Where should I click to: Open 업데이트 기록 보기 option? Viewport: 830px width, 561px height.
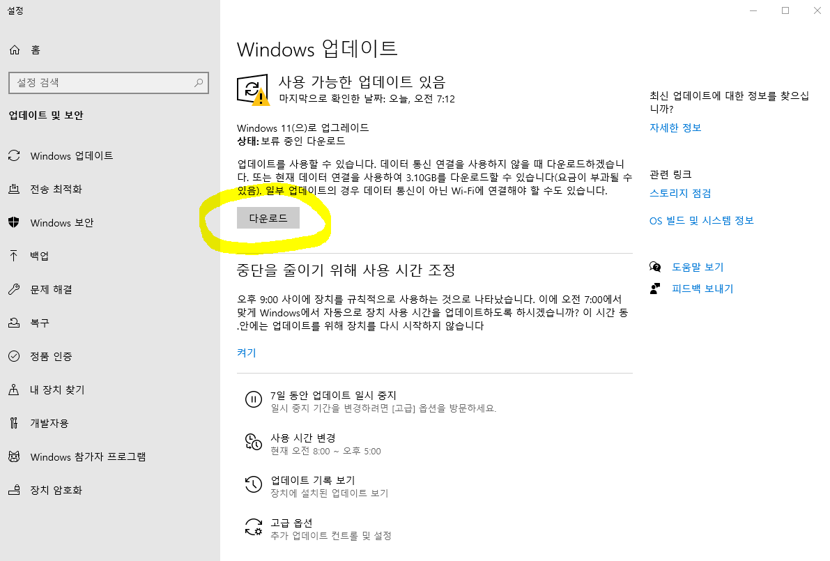pyautogui.click(x=312, y=480)
